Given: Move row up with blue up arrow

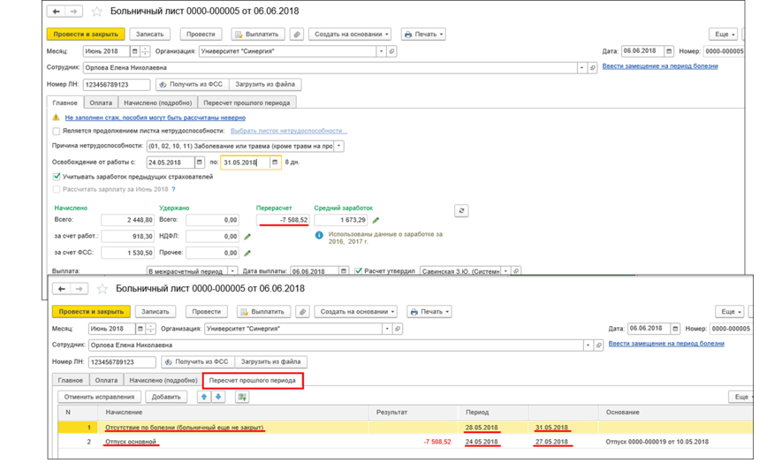Looking at the screenshot, I should click(204, 397).
